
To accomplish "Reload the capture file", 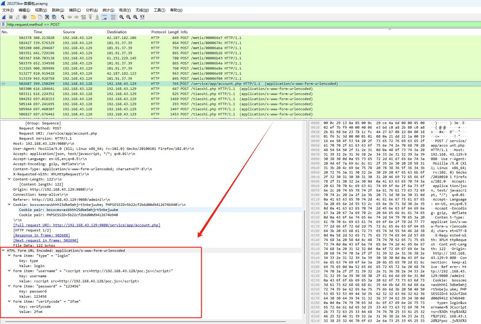I will pos(54,17).
